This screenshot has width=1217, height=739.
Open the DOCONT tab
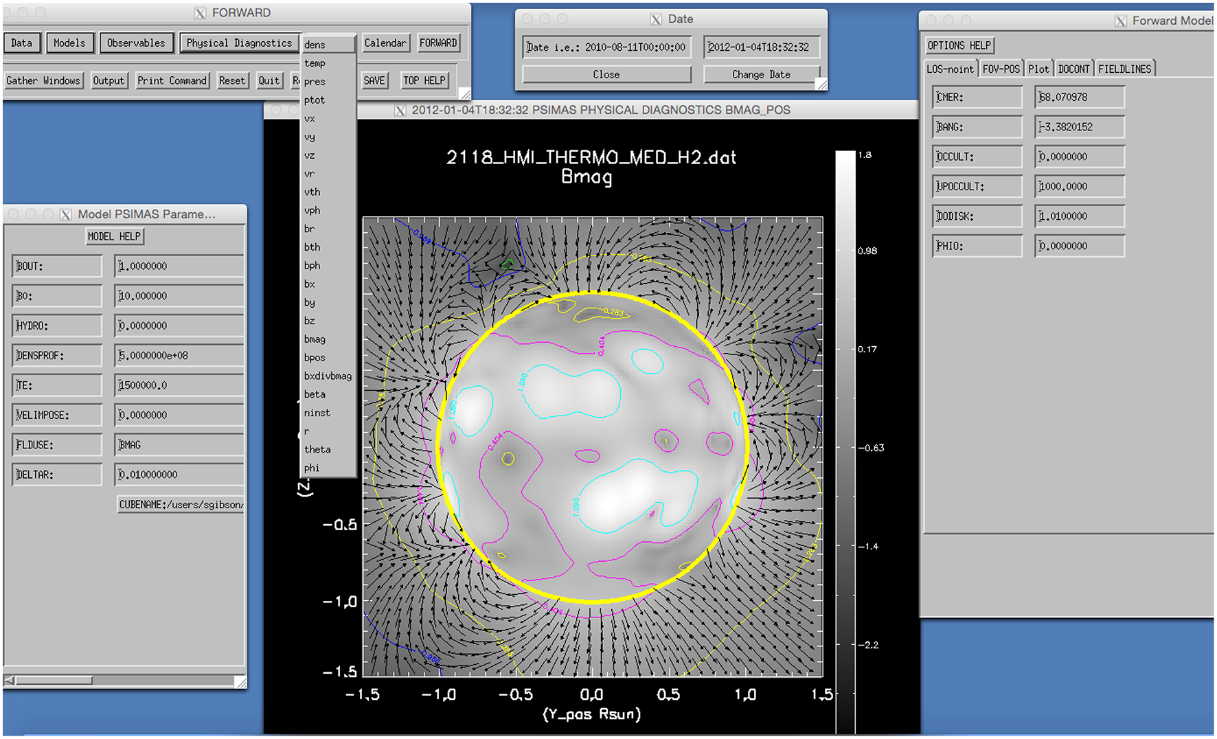coord(1073,69)
